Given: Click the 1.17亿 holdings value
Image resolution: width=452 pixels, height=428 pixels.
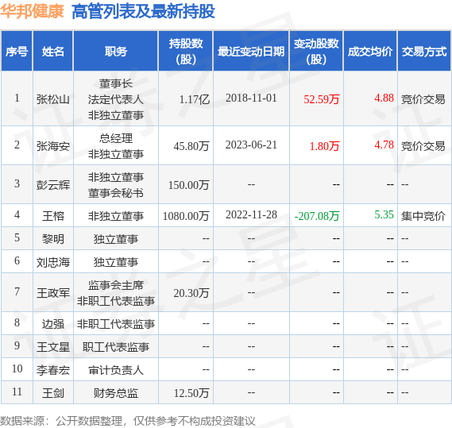Looking at the screenshot, I should point(195,99).
